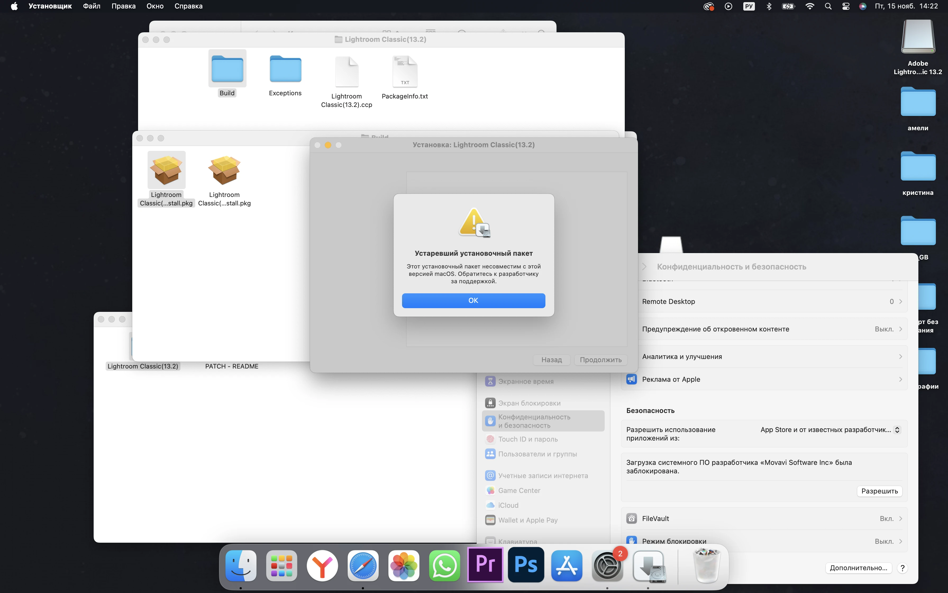Select Конфиденциальность и безопасность in the sidebar
Screen dimensions: 948x593
(x=543, y=421)
